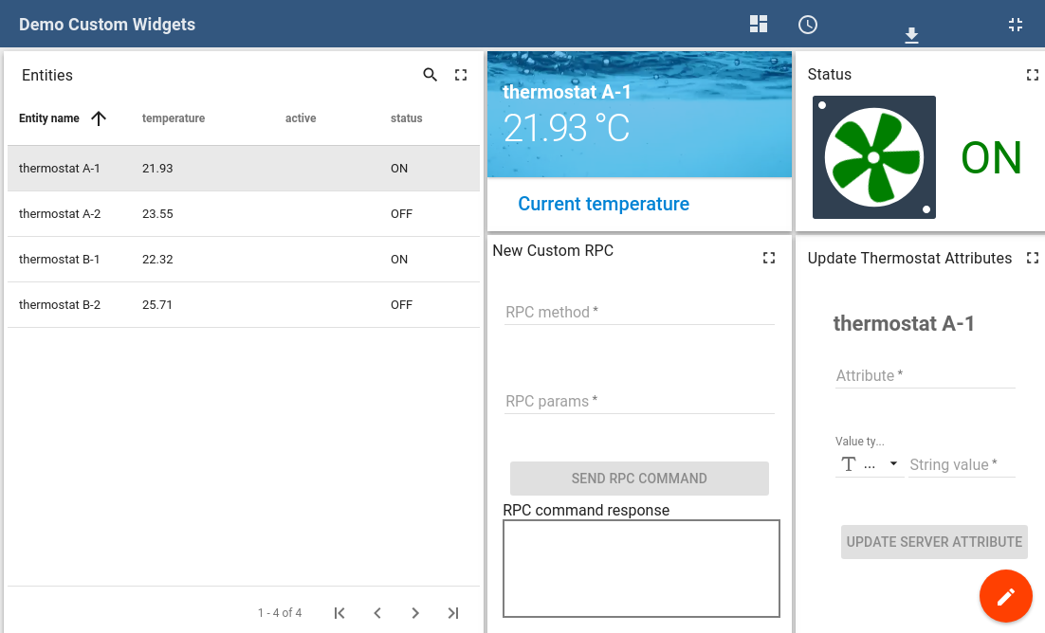The height and width of the screenshot is (633, 1045).
Task: Jump to last page of entities
Action: (x=453, y=613)
